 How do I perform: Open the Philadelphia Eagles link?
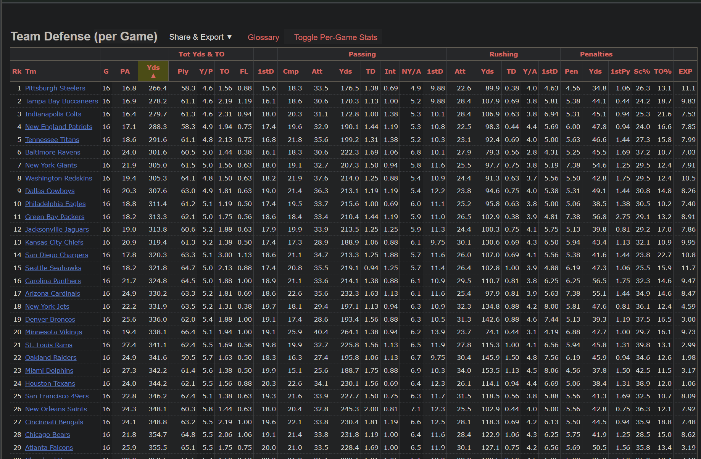[55, 204]
